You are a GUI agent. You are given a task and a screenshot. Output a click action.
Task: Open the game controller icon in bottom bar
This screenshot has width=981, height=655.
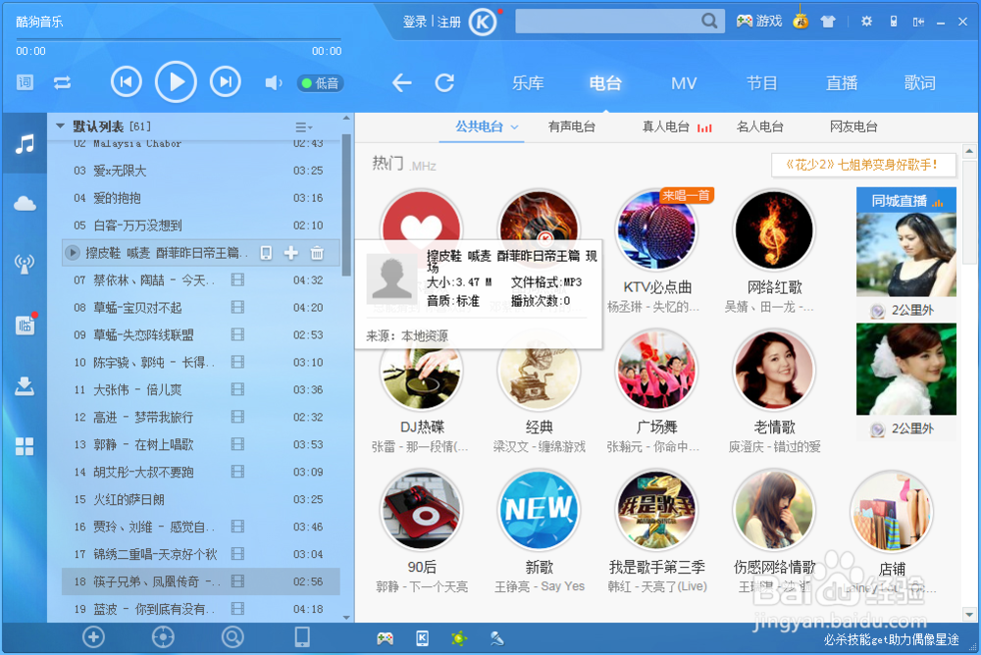click(x=385, y=638)
